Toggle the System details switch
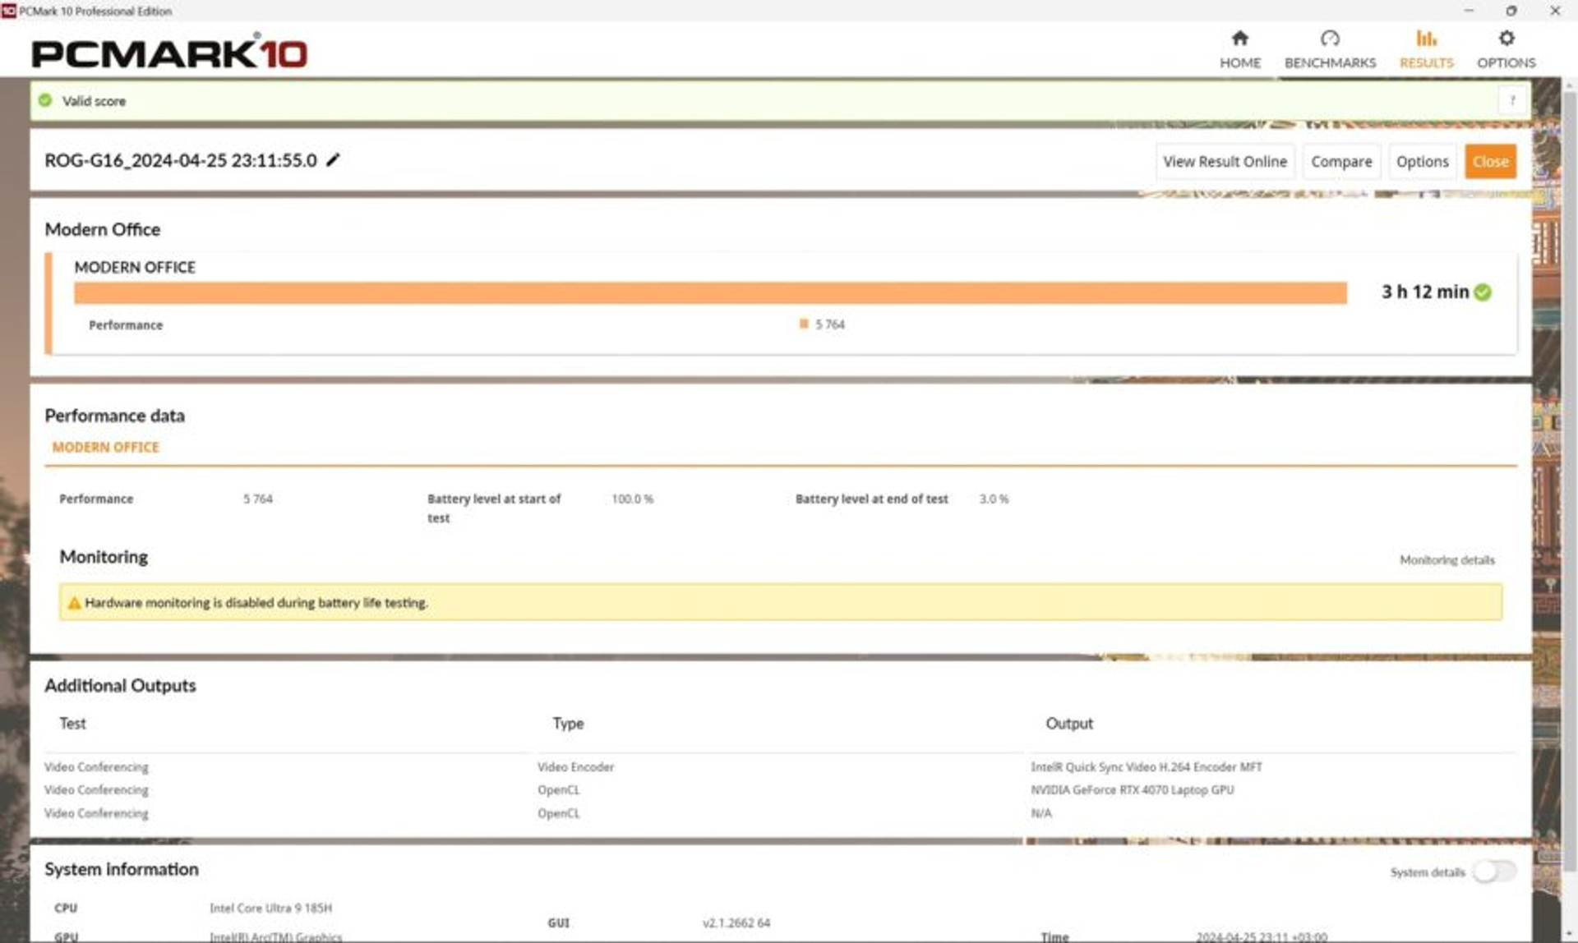Screen dimensions: 1578x943 [x=1493, y=872]
